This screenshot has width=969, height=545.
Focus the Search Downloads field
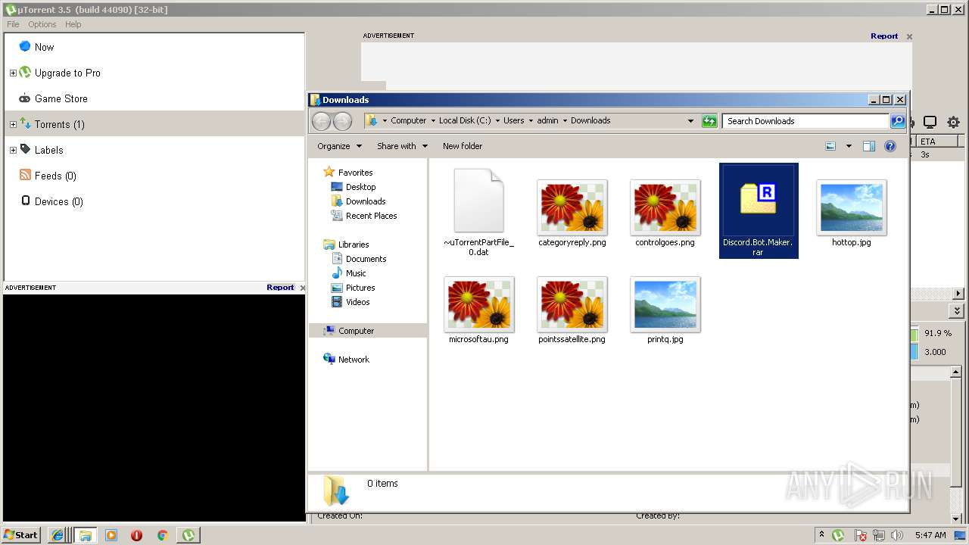[805, 121]
